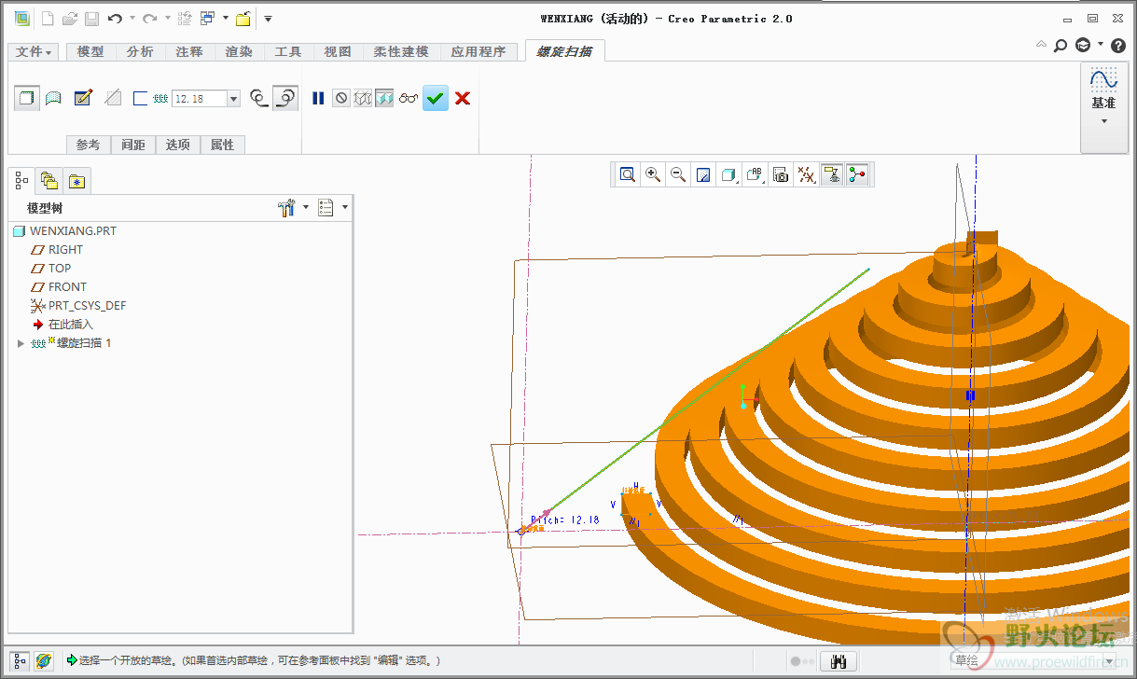1137x679 pixels.
Task: Switch to the 注释 ribbon tab
Action: [189, 52]
